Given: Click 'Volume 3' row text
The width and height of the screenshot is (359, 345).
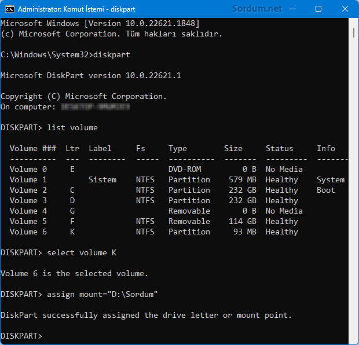Looking at the screenshot, I should (x=28, y=200).
